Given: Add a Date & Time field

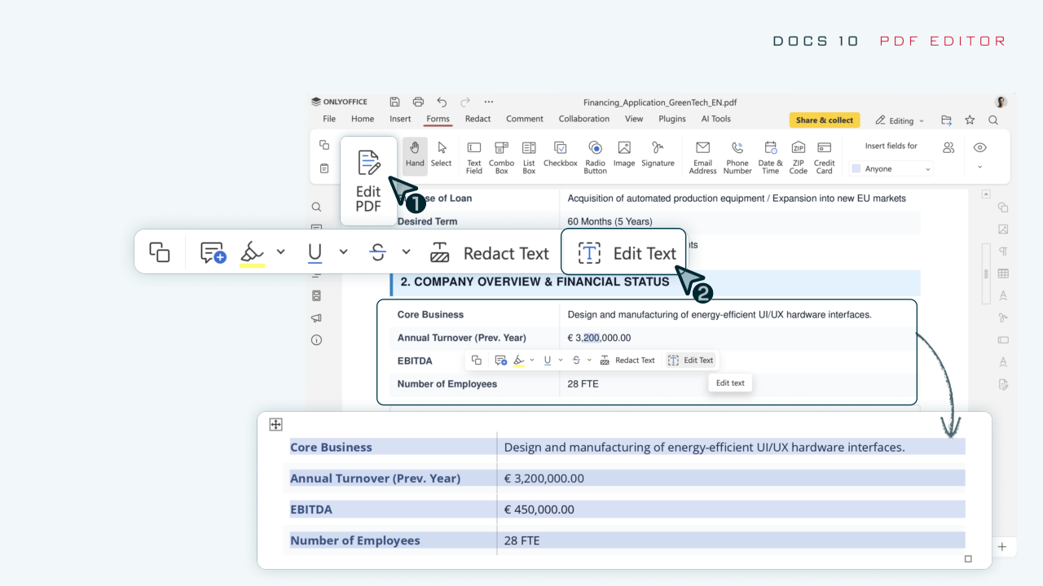Looking at the screenshot, I should 770,156.
